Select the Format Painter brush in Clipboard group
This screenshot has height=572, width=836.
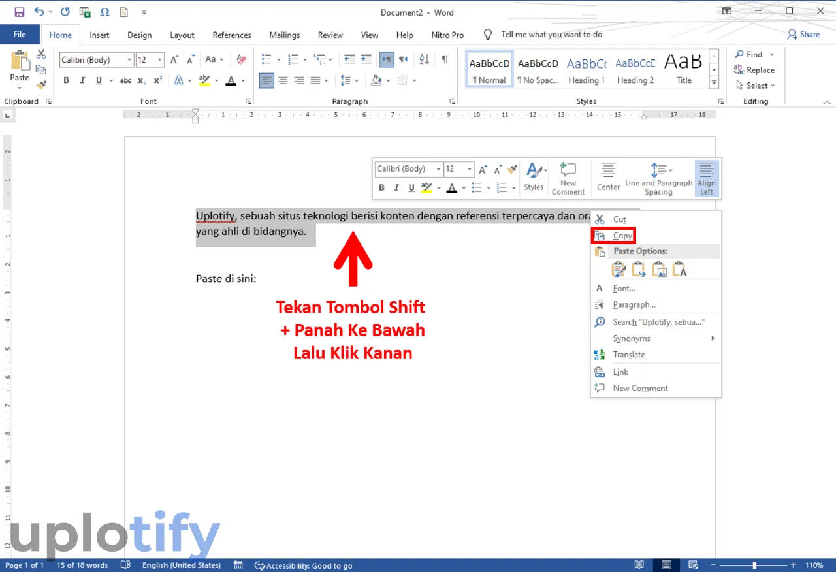click(41, 85)
